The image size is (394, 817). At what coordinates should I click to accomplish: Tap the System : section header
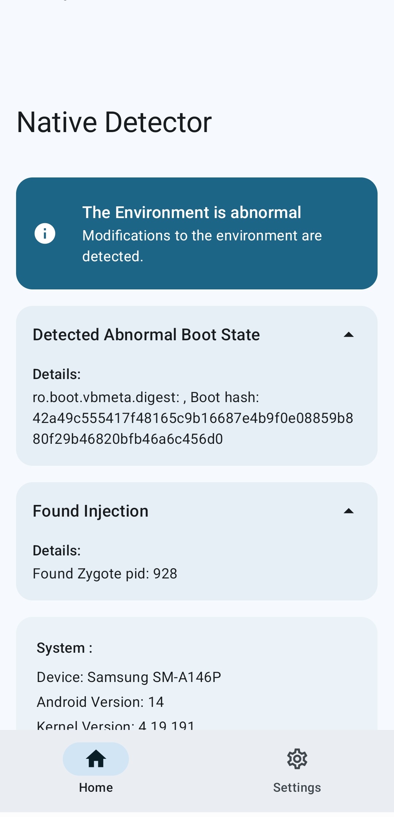tap(65, 648)
